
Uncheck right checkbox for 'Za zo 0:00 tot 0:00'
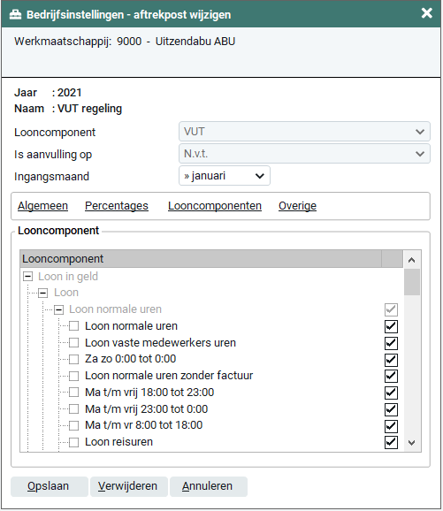tap(391, 360)
